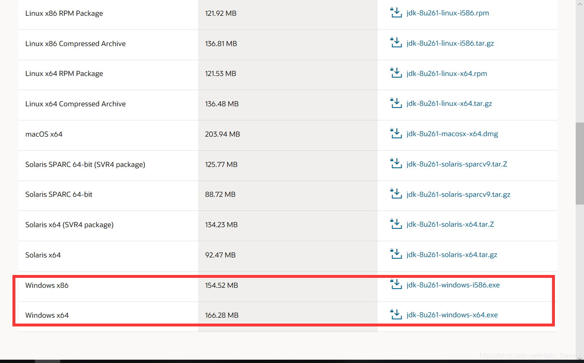Select the 'Linux x64 RPM Package' text
The width and height of the screenshot is (584, 363).
(64, 74)
